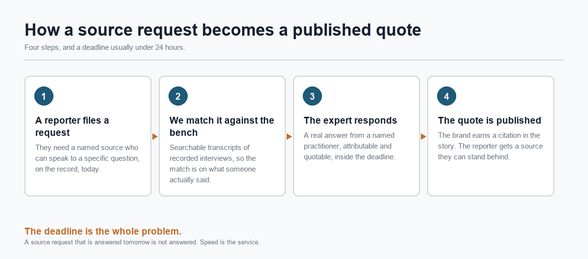Click the orange line 'The deadline is the whole problem.'
The height and width of the screenshot is (259, 588).
pos(103,231)
